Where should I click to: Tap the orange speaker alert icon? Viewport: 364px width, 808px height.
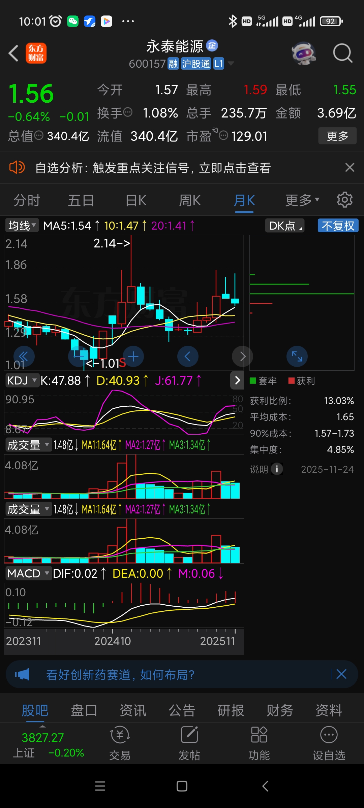coord(17,167)
